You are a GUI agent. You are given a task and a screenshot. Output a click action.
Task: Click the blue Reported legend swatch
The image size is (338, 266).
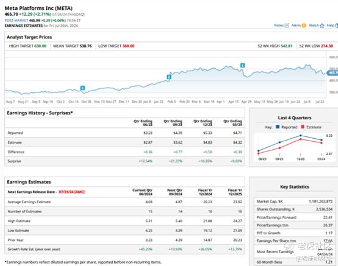tap(278, 127)
